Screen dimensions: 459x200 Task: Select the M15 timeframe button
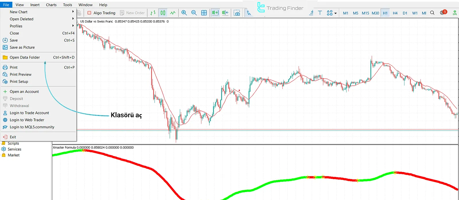point(365,13)
